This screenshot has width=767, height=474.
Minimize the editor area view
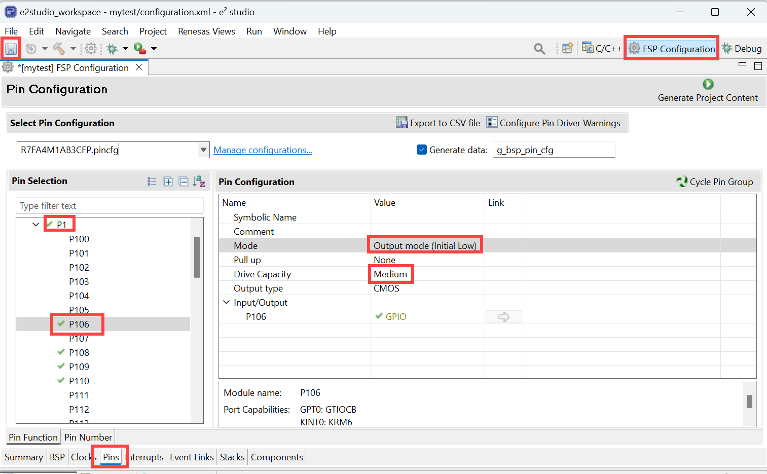[x=743, y=65]
